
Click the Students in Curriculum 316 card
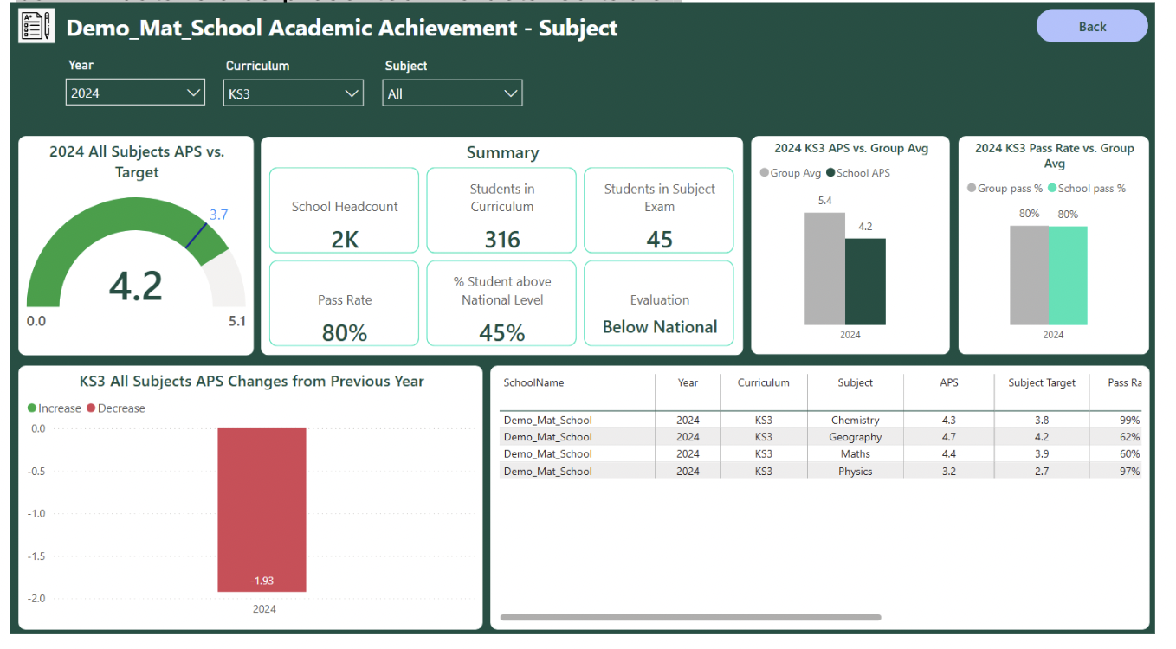point(502,210)
